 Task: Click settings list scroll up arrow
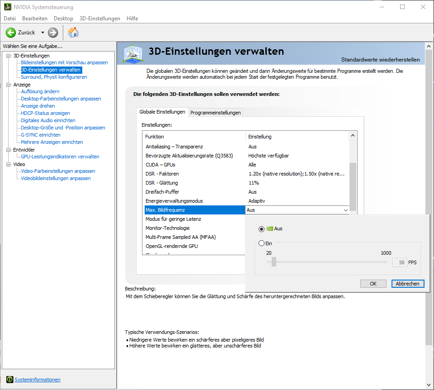point(353,135)
